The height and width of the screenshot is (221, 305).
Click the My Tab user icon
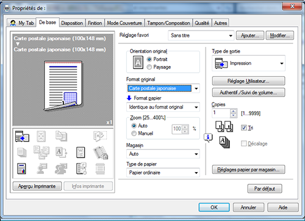[13, 23]
